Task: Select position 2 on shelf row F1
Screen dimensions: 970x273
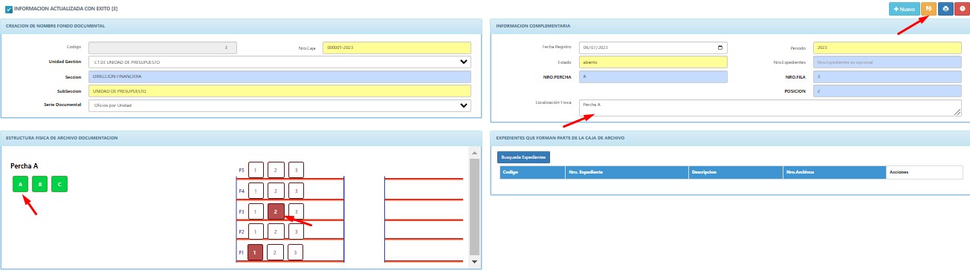Action: (x=276, y=252)
